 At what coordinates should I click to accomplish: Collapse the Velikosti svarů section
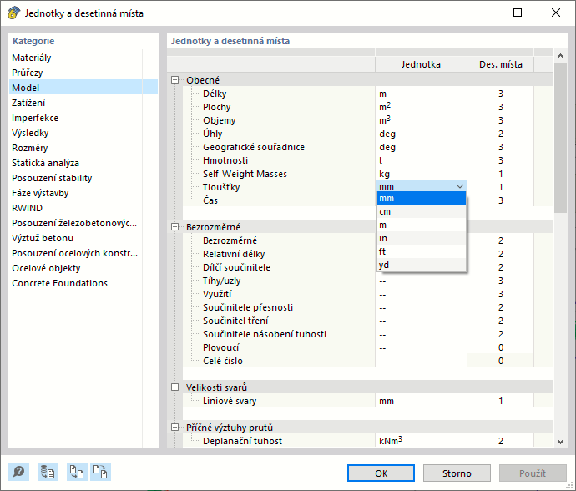click(x=175, y=387)
